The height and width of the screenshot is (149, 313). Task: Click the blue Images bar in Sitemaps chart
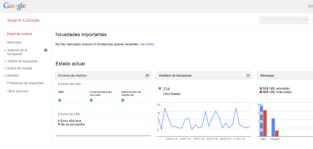pyautogui.click(x=273, y=127)
